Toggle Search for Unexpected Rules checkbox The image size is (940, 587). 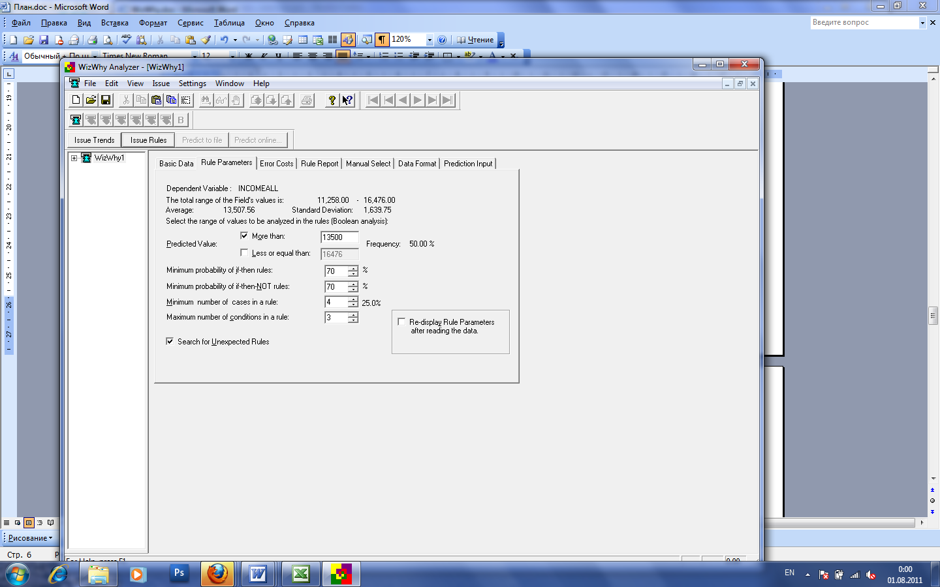click(x=170, y=341)
